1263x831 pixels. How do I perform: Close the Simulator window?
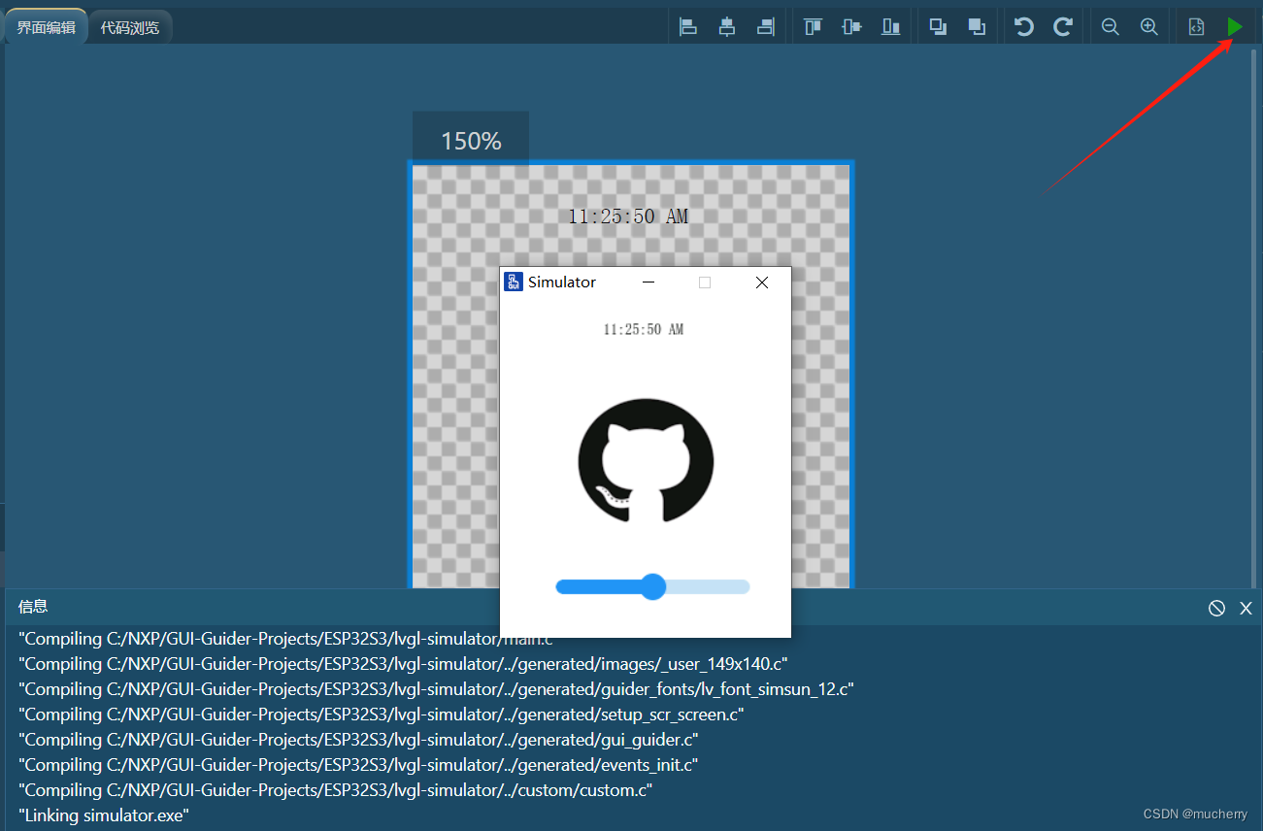coord(762,283)
